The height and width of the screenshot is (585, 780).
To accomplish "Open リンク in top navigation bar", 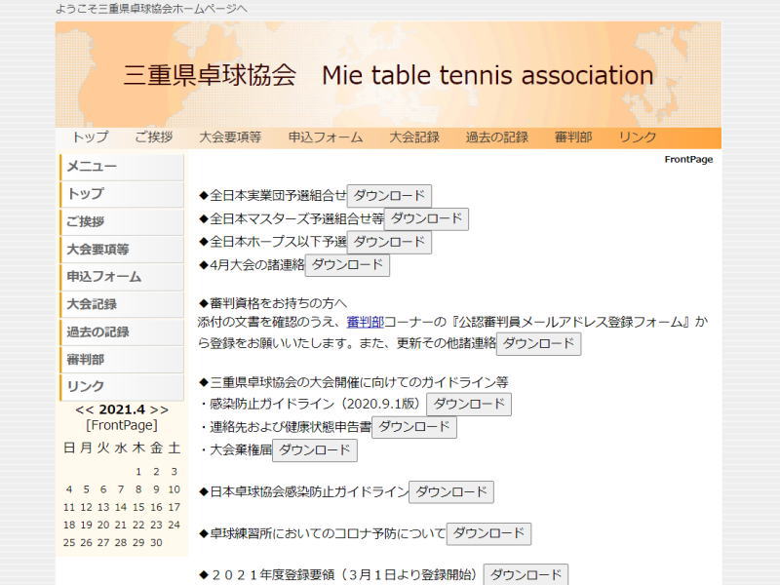I will pos(638,137).
